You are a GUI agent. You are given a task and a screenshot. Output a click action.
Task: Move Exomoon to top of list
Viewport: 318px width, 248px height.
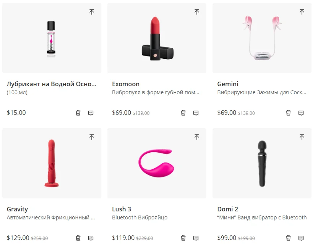click(x=197, y=12)
